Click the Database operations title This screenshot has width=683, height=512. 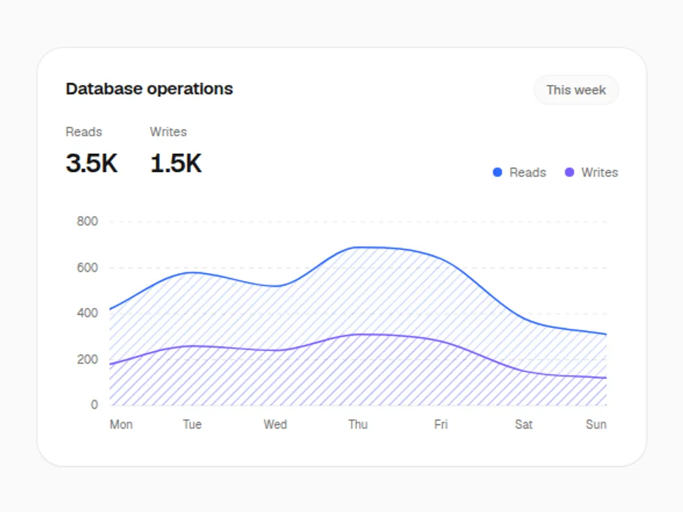click(x=149, y=89)
